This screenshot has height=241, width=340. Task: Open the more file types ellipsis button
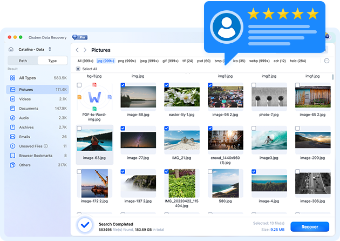[x=327, y=61]
